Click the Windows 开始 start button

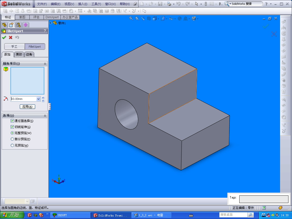[x=12, y=215]
